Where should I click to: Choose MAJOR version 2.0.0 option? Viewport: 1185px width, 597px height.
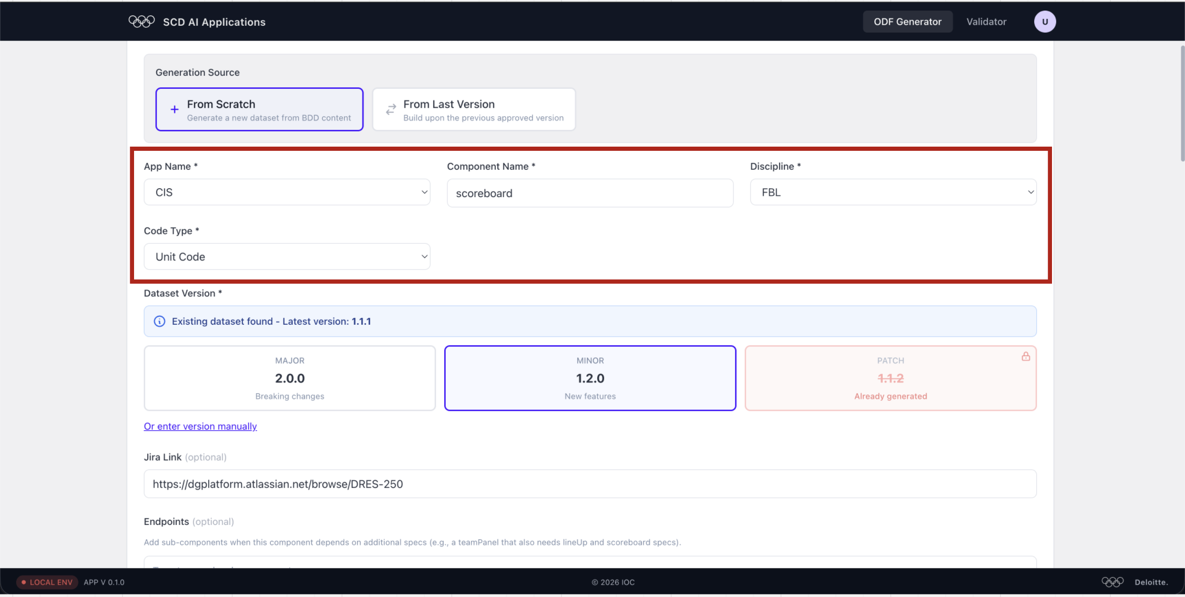[x=290, y=378]
